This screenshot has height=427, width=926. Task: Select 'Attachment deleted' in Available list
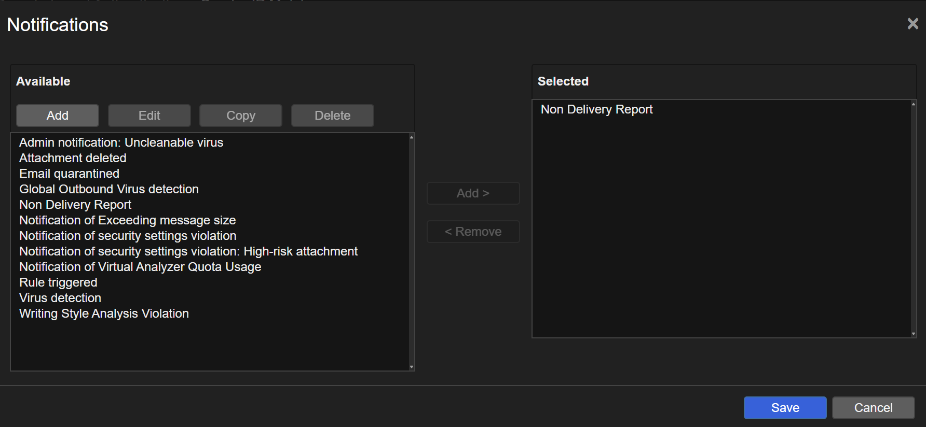(x=73, y=158)
